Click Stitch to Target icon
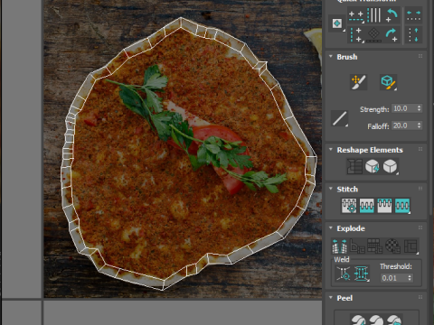 click(x=349, y=206)
